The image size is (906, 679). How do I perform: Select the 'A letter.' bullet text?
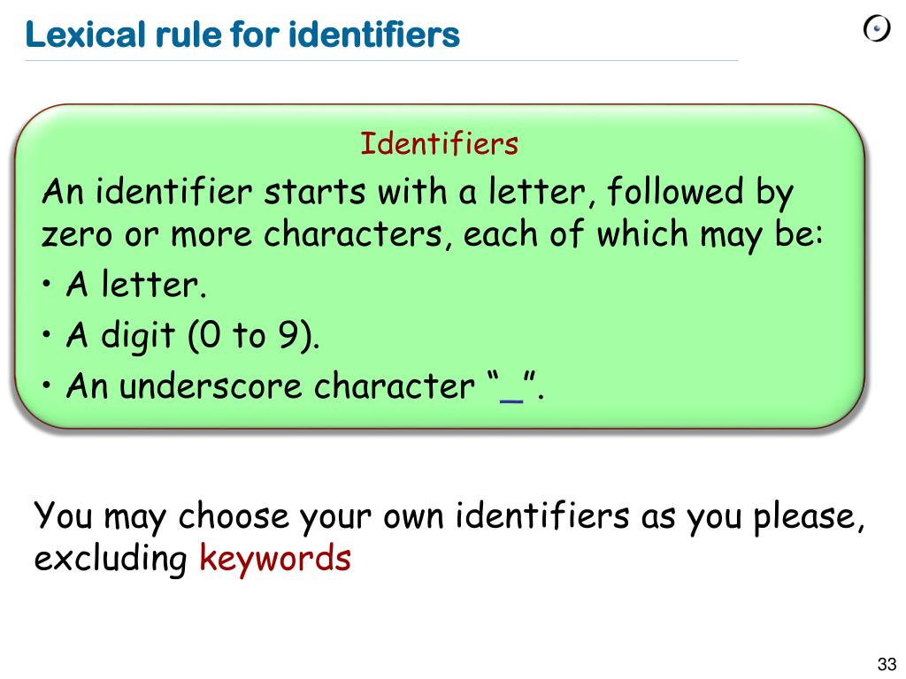click(x=136, y=284)
